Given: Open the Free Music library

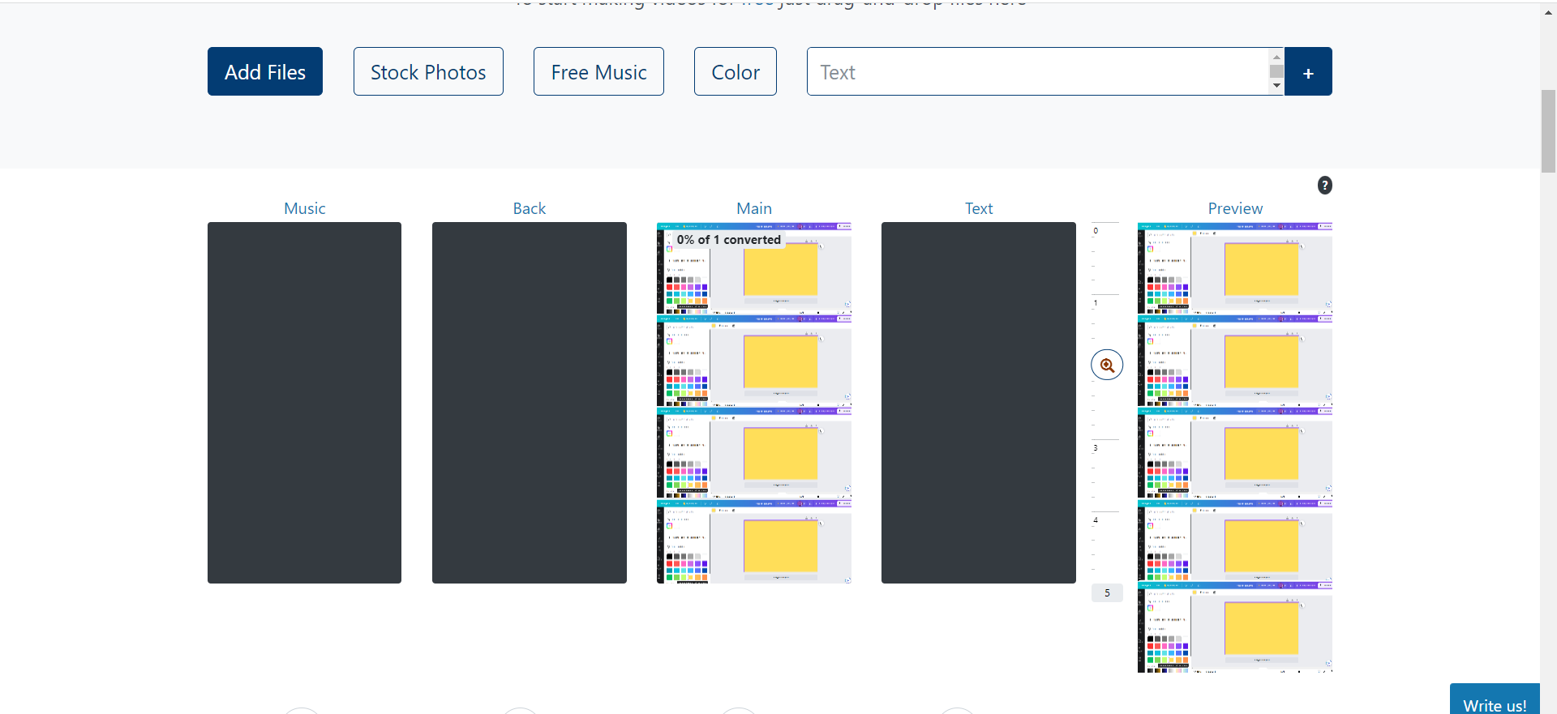Looking at the screenshot, I should click(x=598, y=71).
